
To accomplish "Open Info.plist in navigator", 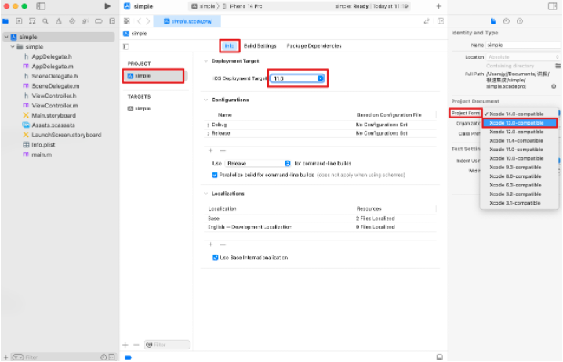I will [39, 145].
